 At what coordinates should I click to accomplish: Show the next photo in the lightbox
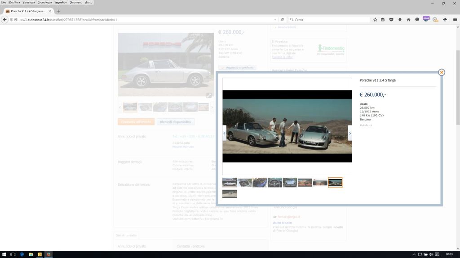click(349, 133)
